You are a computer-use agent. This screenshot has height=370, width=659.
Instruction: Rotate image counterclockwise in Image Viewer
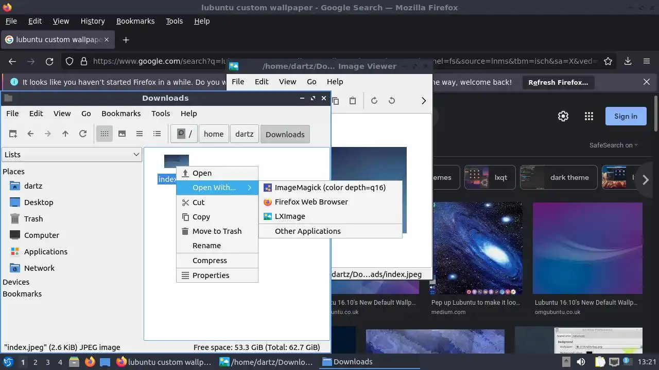392,101
